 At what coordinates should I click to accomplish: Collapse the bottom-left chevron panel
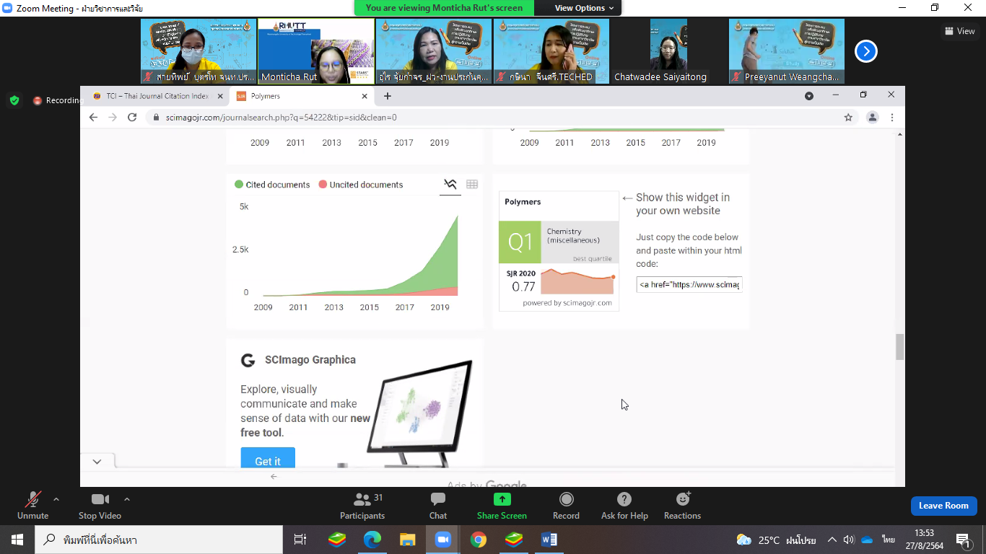point(97,461)
